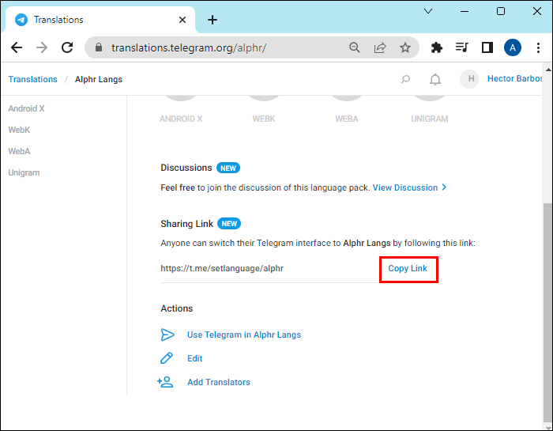Open Hector Barbos profile link
Image resolution: width=553 pixels, height=431 pixels.
click(x=514, y=78)
